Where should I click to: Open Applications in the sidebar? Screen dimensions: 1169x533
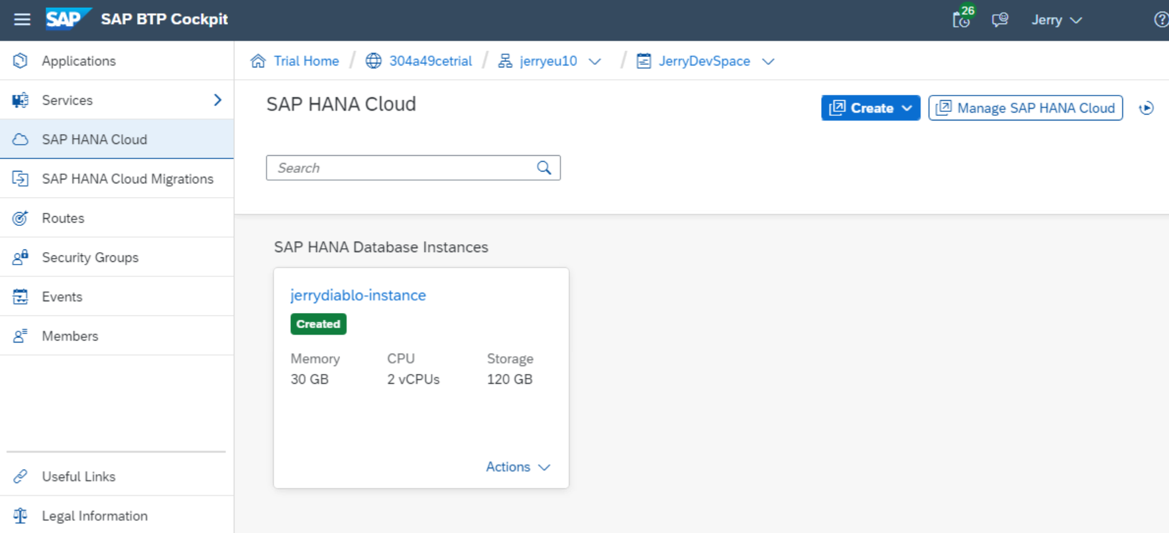79,61
